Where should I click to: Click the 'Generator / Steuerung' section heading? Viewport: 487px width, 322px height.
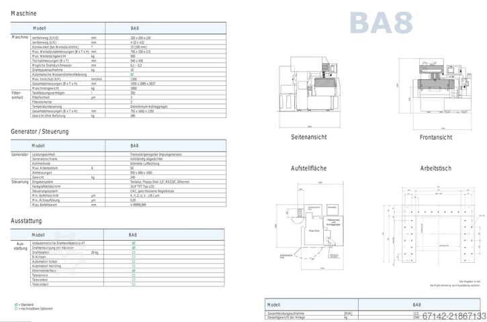click(40, 131)
